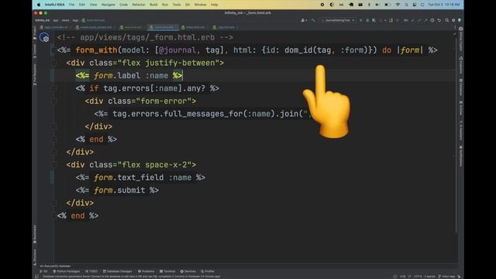The height and width of the screenshot is (279, 496).
Task: Open the Tools menu
Action: point(177,5)
